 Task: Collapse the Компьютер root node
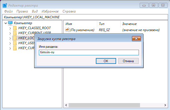(x=6, y=23)
